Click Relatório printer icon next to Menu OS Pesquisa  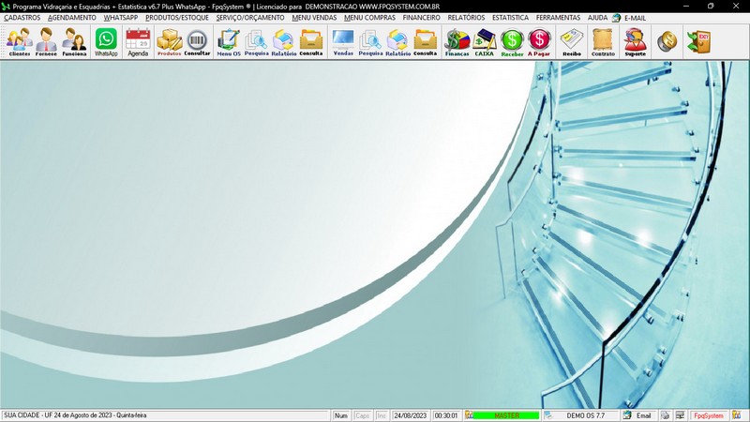(284, 42)
